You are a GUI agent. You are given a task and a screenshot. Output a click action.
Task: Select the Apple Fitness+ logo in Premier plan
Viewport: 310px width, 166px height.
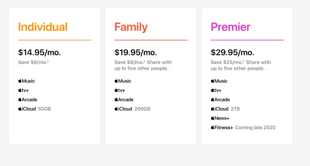[222, 128]
